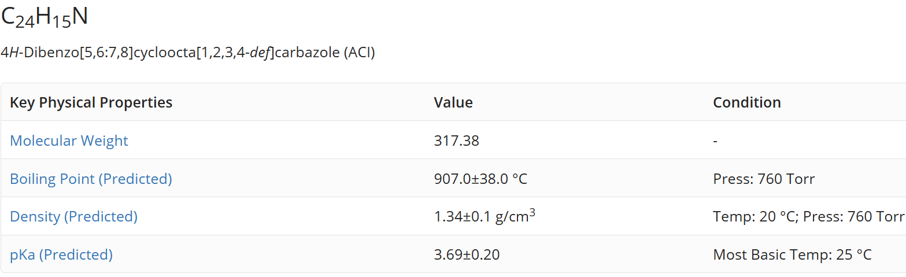Click the Key Physical Properties column header
This screenshot has height=277, width=906.
[x=91, y=102]
